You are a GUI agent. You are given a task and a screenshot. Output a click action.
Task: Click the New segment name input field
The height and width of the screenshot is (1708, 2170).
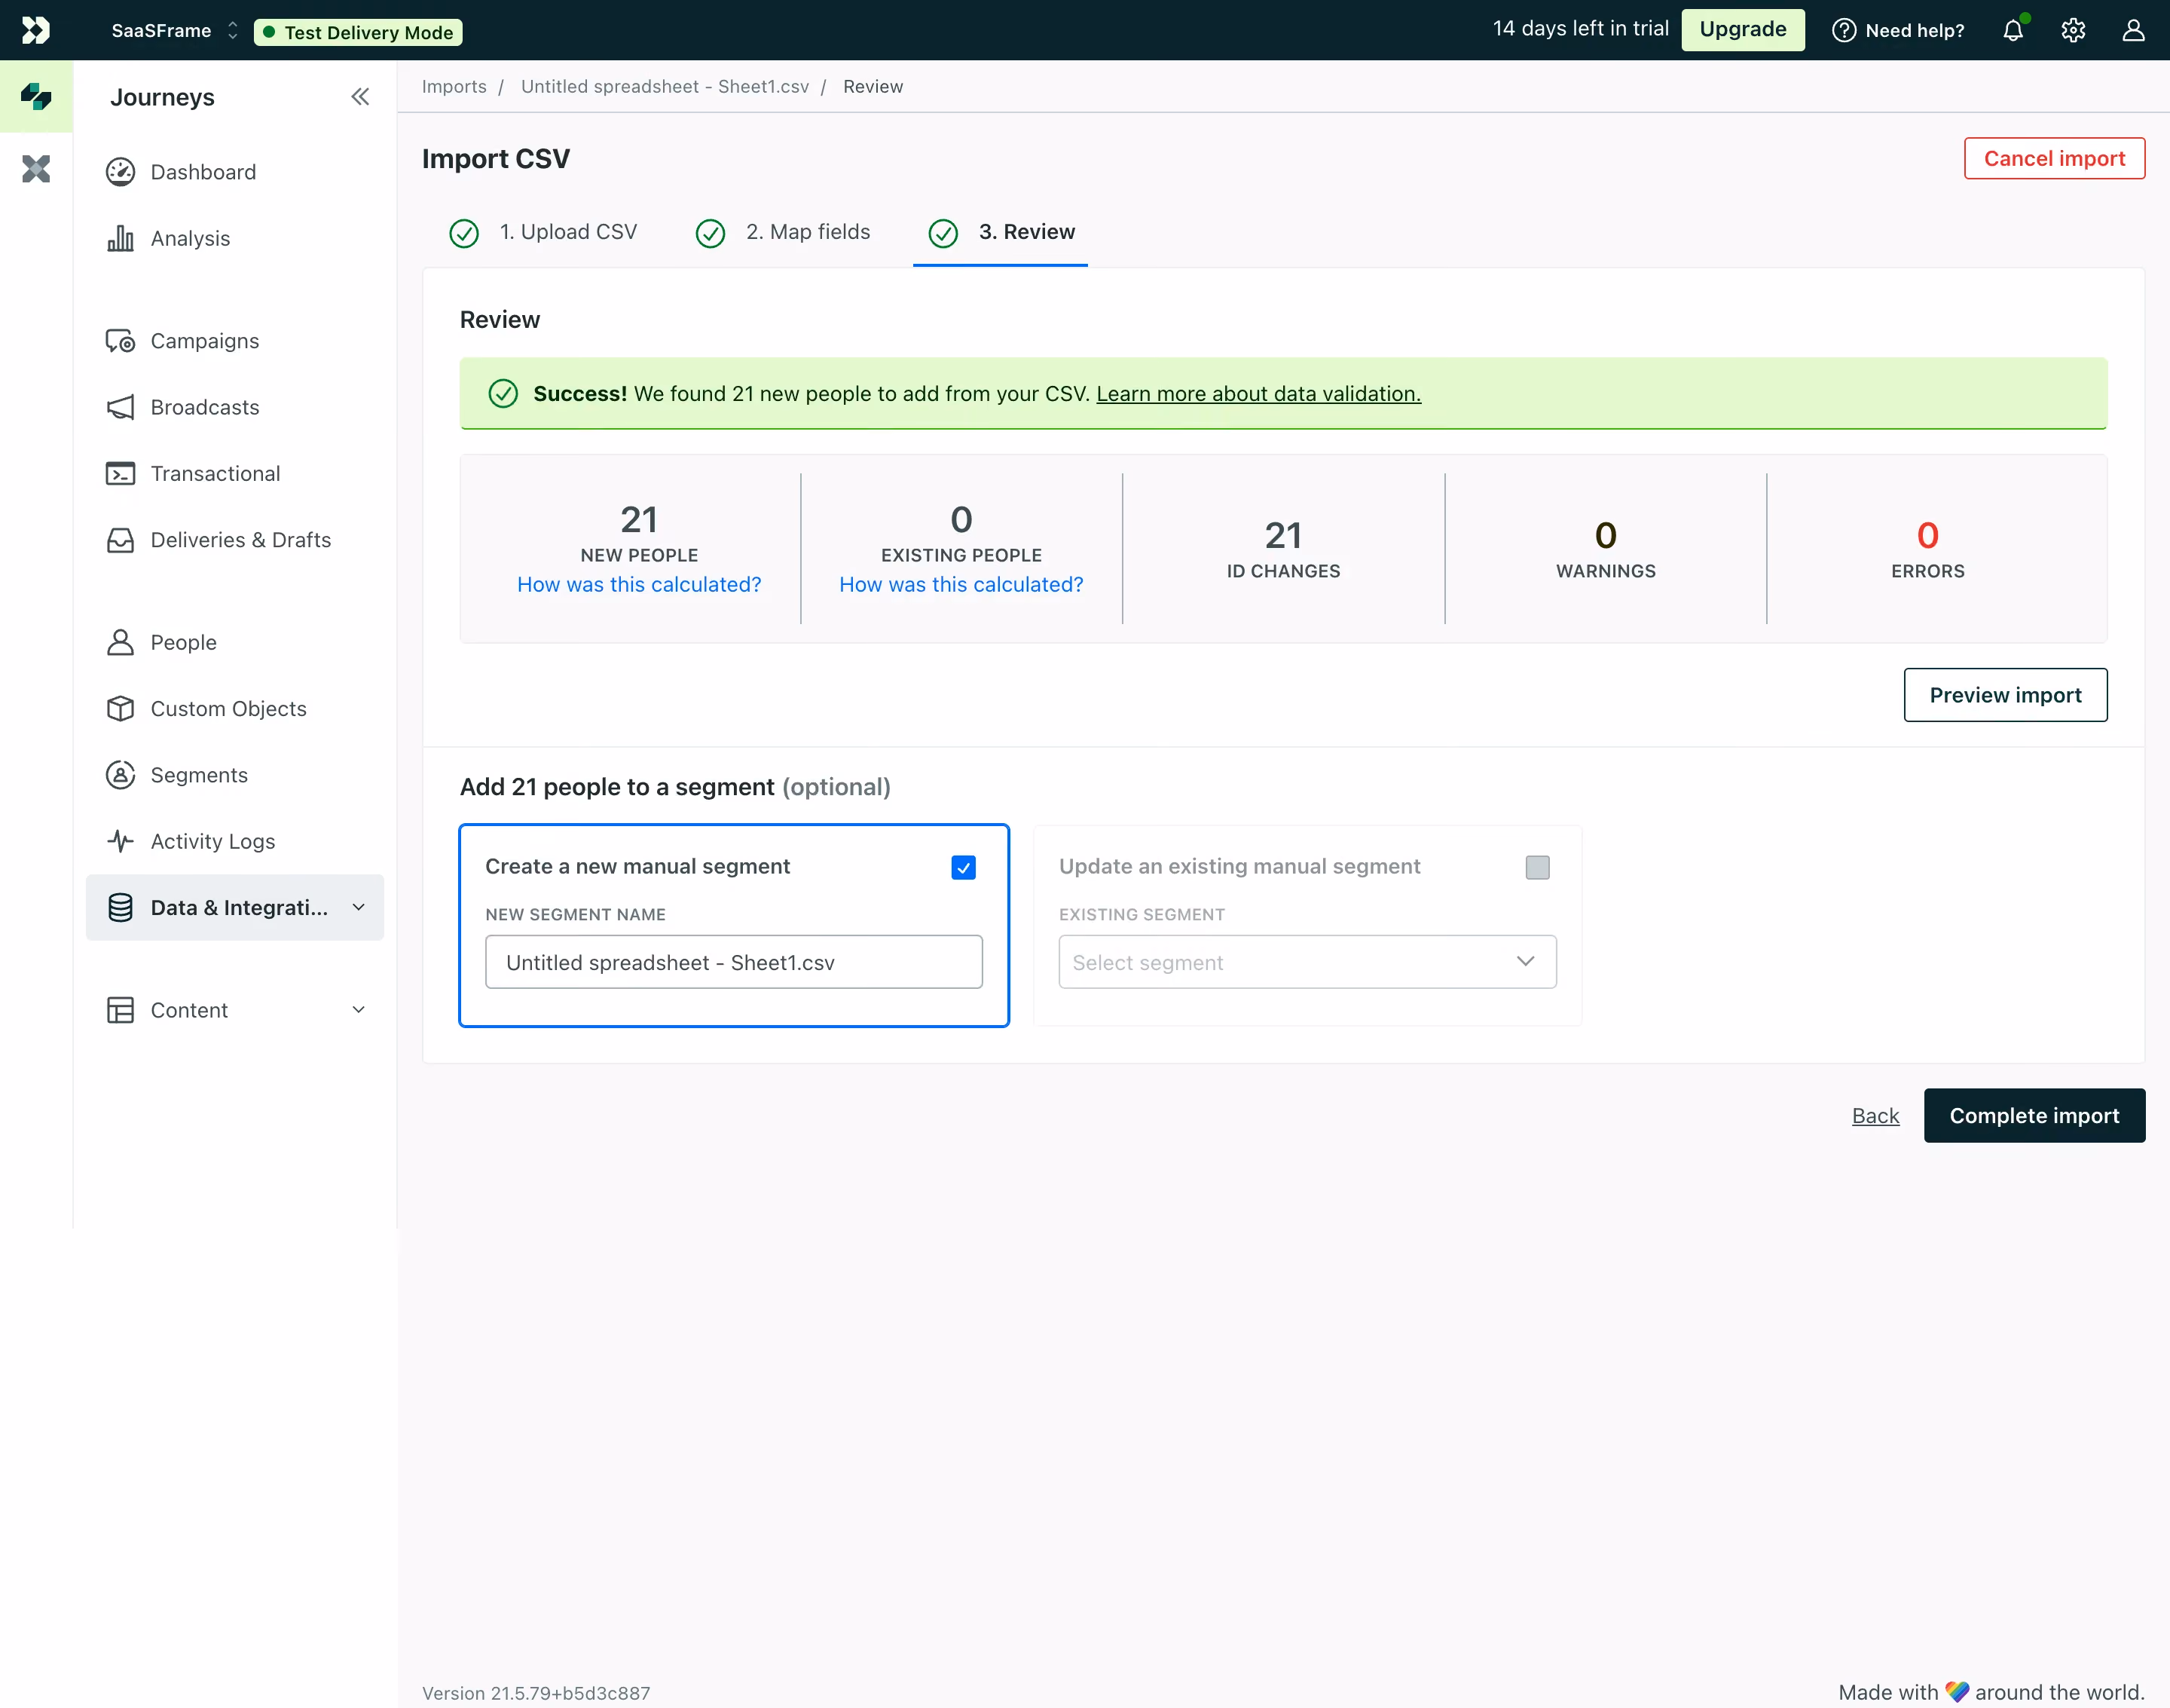pyautogui.click(x=734, y=962)
